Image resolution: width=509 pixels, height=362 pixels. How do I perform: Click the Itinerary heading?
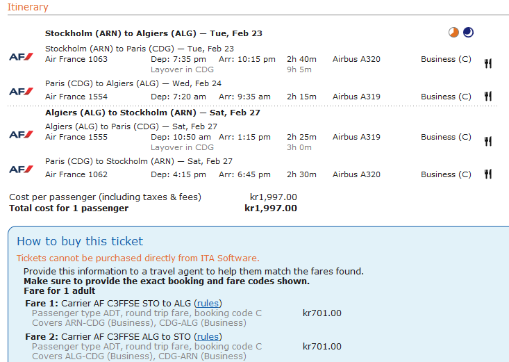[x=28, y=7]
